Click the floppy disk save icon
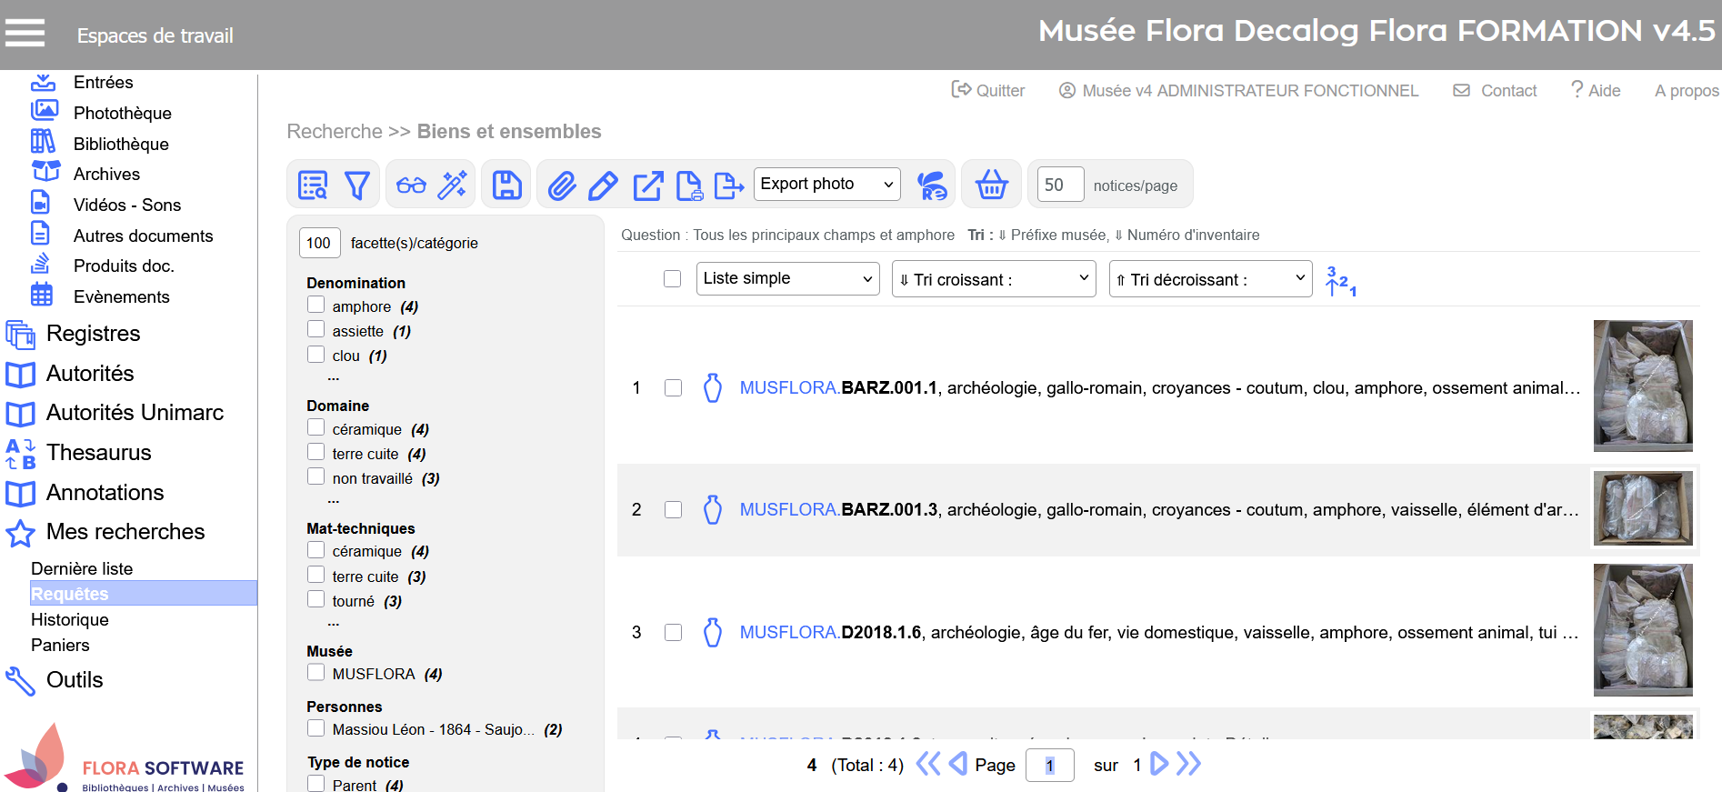1722x792 pixels. [506, 185]
